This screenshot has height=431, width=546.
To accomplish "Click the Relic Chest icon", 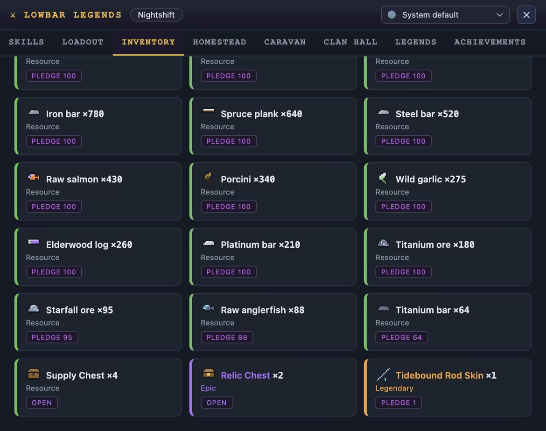I will (x=209, y=373).
